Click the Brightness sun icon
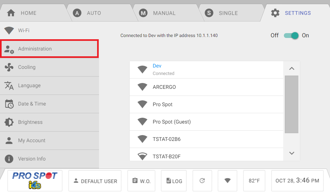The height and width of the screenshot is (193, 330). (x=9, y=122)
